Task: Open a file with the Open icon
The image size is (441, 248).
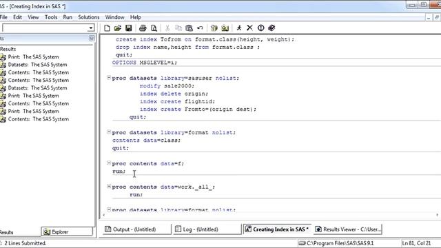Action: click(118, 28)
